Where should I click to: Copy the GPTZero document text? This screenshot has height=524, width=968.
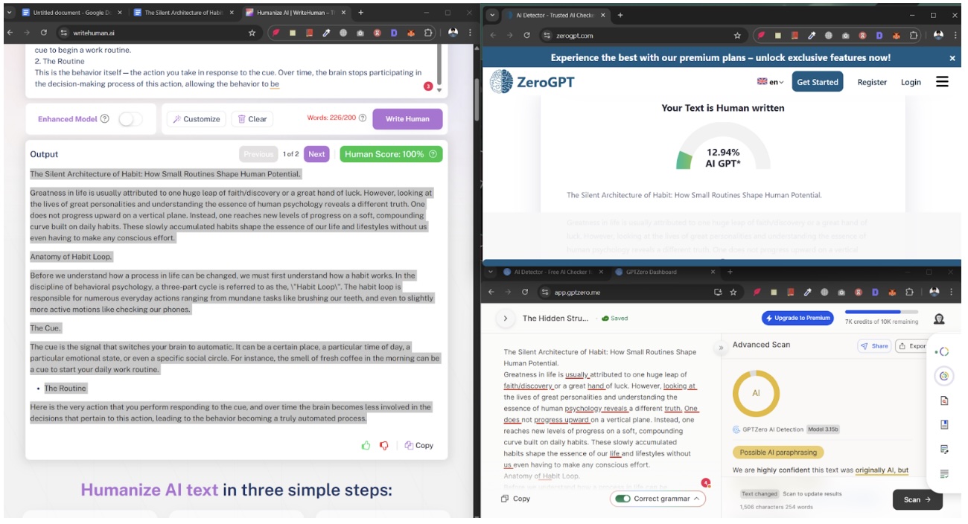coord(516,499)
